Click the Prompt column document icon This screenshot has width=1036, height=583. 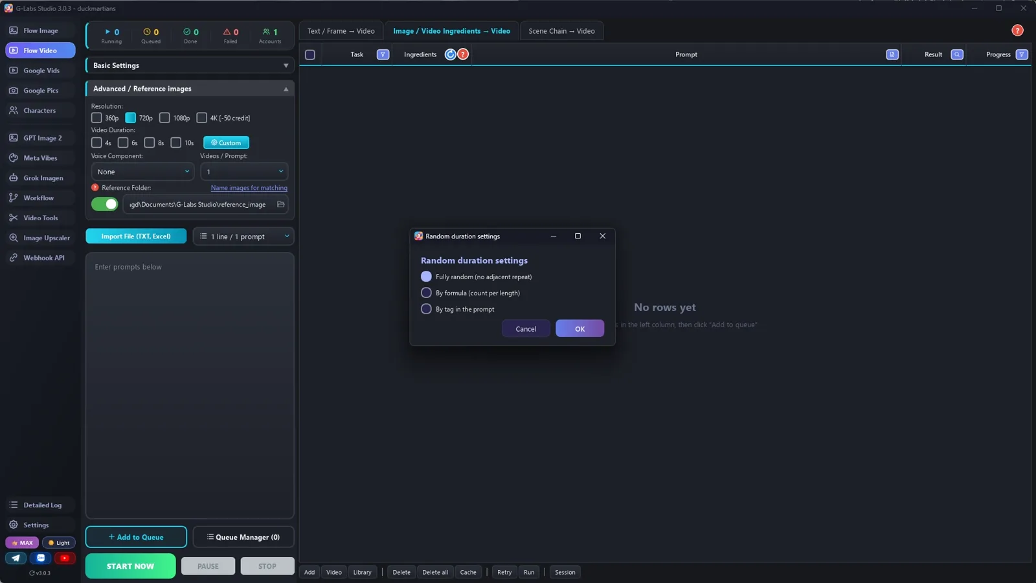tap(892, 54)
